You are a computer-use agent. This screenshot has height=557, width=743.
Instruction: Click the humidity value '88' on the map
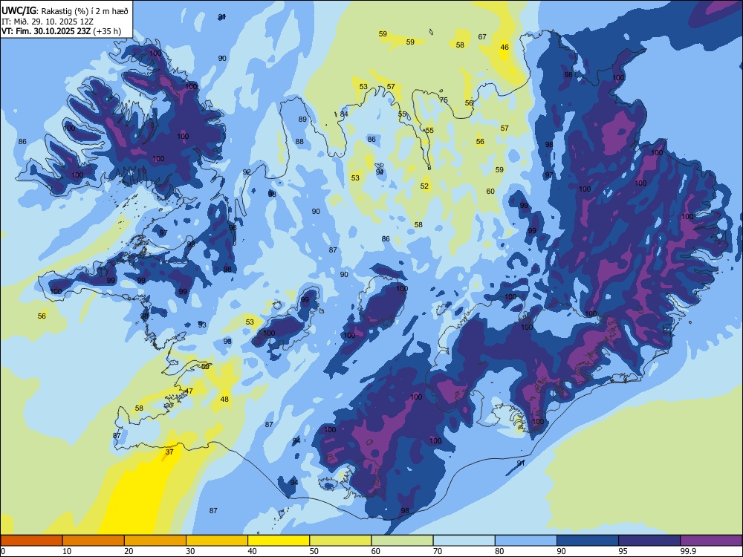pyautogui.click(x=299, y=142)
